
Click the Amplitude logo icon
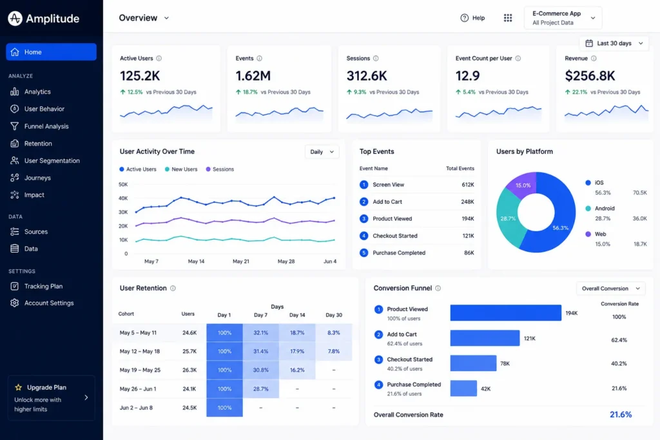click(15, 18)
